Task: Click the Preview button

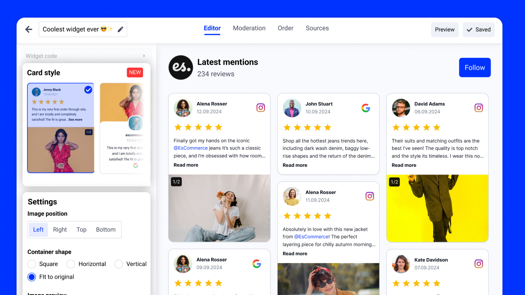Action: tap(445, 29)
